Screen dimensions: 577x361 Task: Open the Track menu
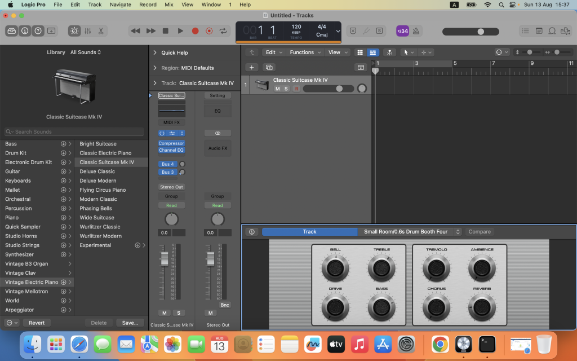tap(95, 5)
